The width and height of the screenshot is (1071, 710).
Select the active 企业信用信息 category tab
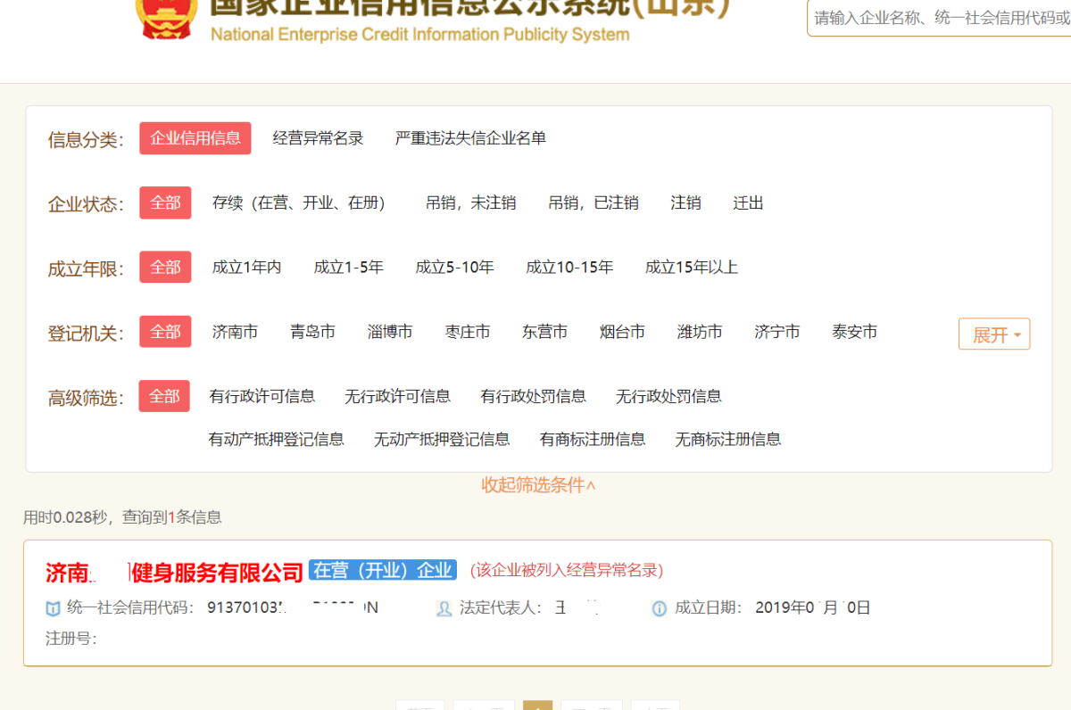click(x=195, y=138)
